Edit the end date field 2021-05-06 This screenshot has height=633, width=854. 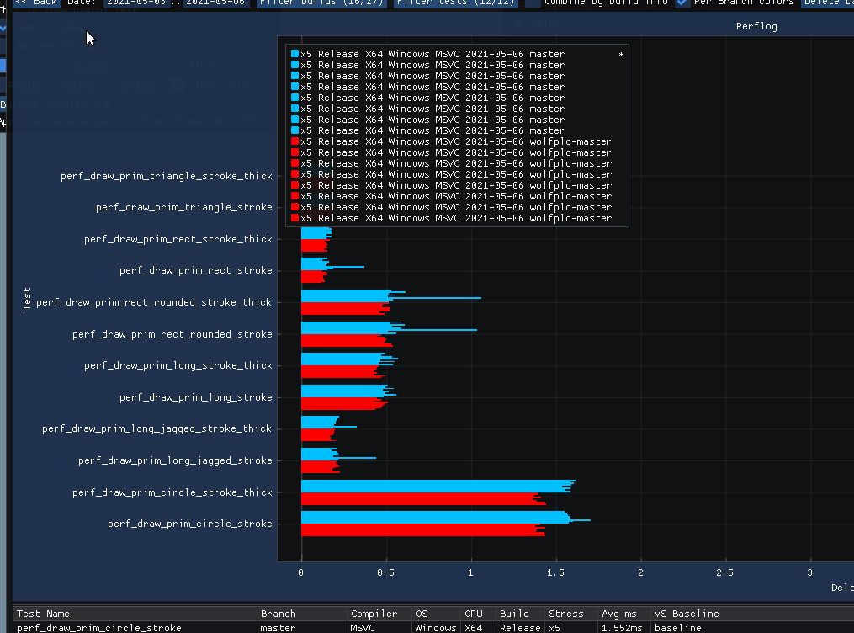click(x=215, y=3)
